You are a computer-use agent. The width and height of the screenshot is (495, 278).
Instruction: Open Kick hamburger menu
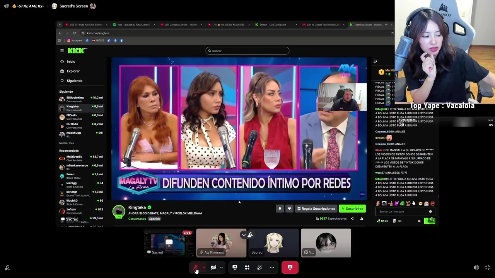click(x=62, y=51)
